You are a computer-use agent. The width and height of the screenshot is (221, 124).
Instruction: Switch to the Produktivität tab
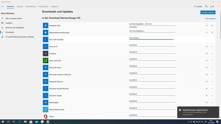point(43,6)
